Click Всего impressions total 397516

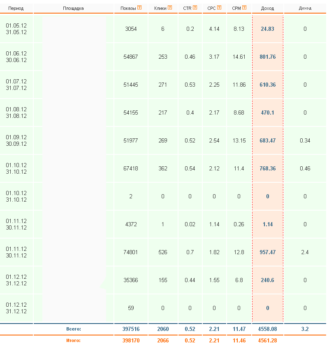click(x=131, y=329)
